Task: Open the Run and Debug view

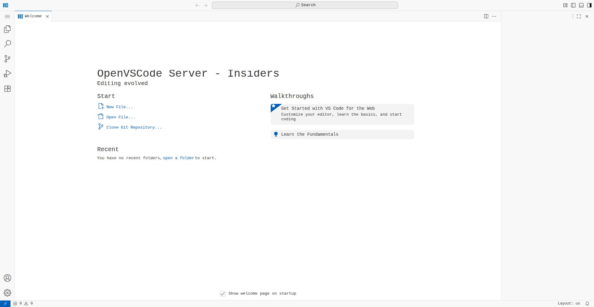Action: coord(7,74)
